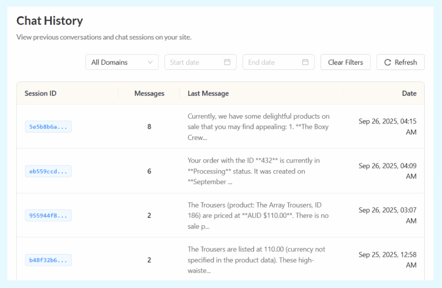Expand the All Domains dropdown chevron

[150, 62]
